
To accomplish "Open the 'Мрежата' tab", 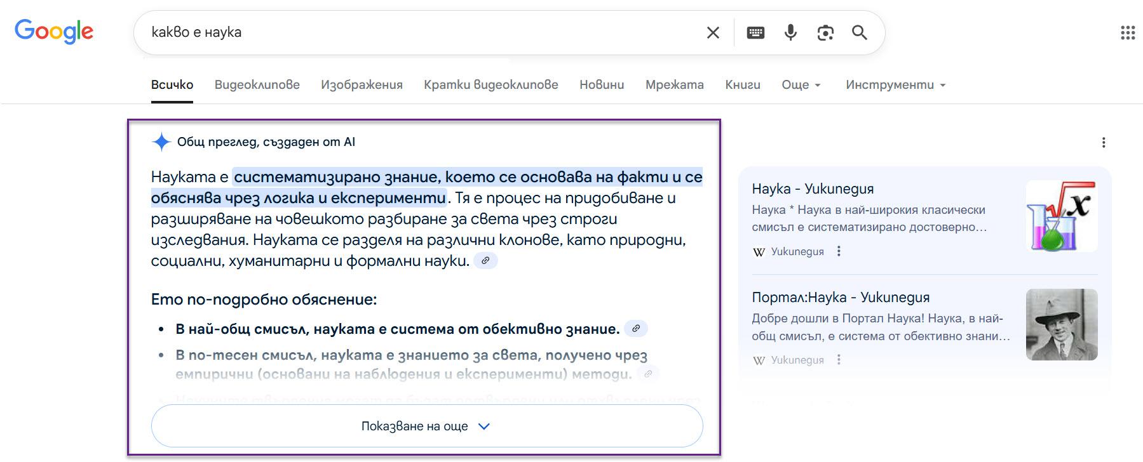I will (675, 85).
